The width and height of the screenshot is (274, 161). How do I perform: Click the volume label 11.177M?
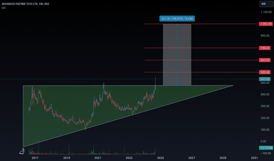(x=266, y=148)
